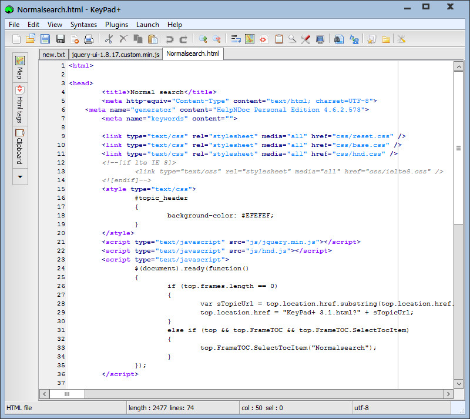This screenshot has width=470, height=419.
Task: Delete selection using the X toolbar icon
Action: coord(123,39)
